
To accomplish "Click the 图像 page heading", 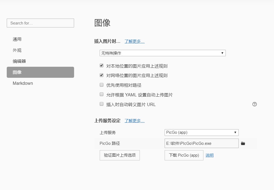I will tap(102, 23).
